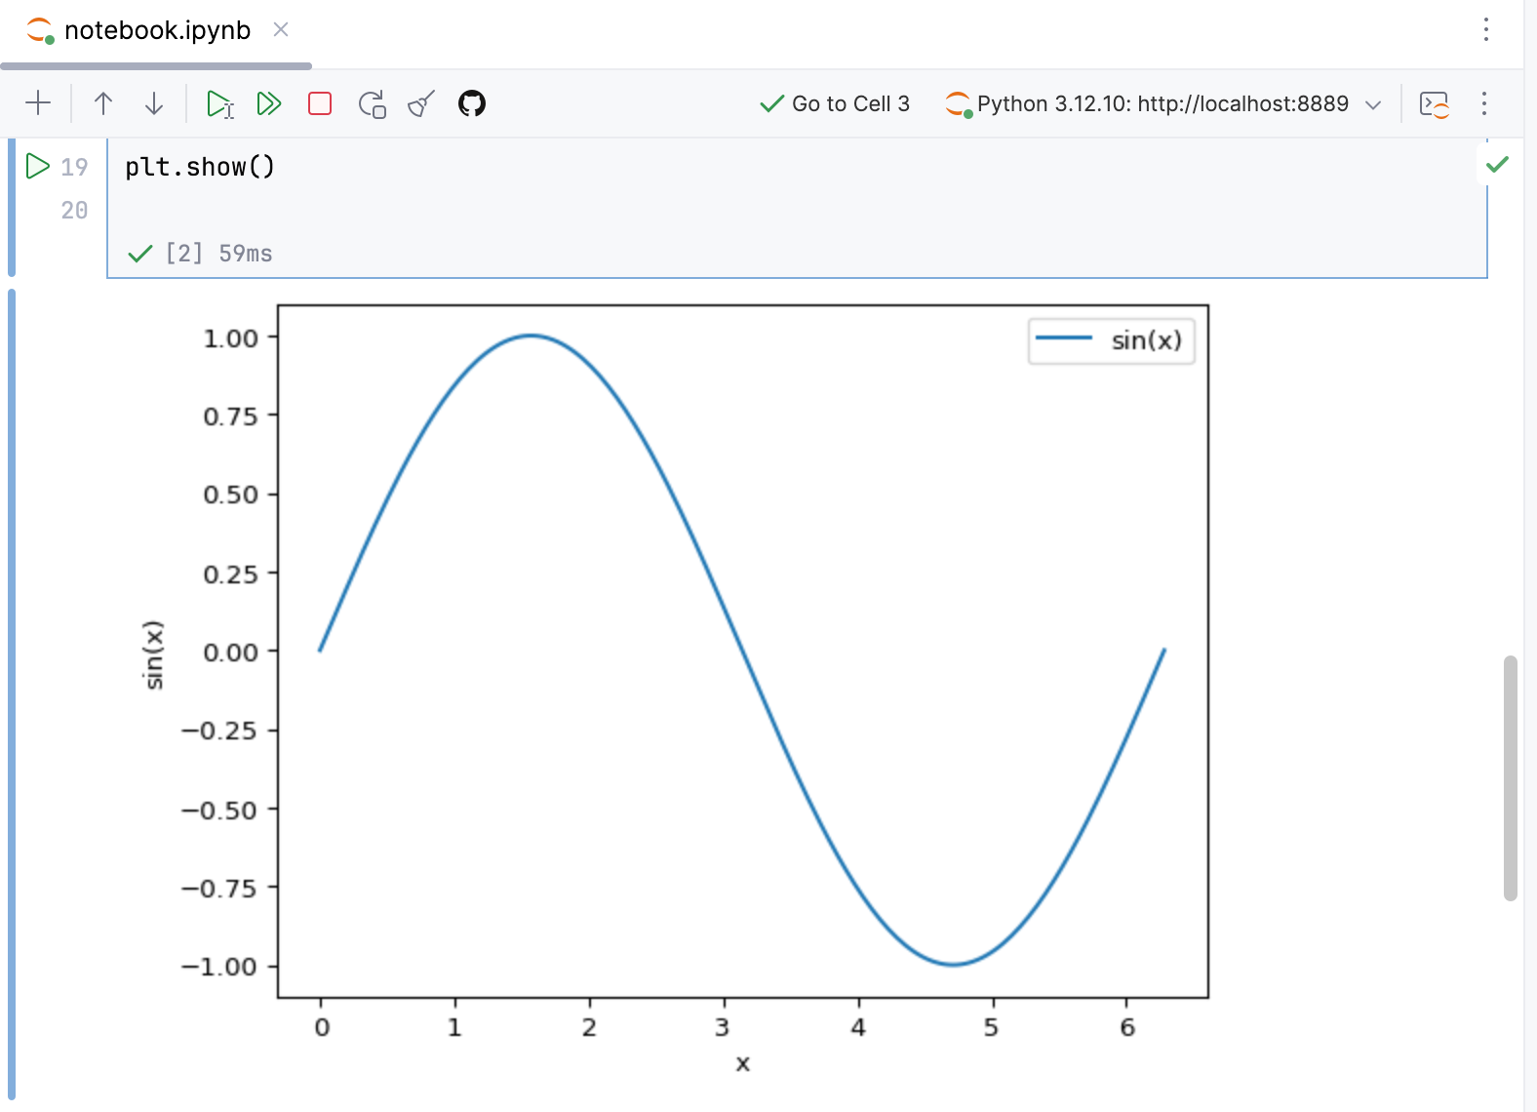The width and height of the screenshot is (1537, 1112).
Task: Run all cells in notebook
Action: click(269, 103)
